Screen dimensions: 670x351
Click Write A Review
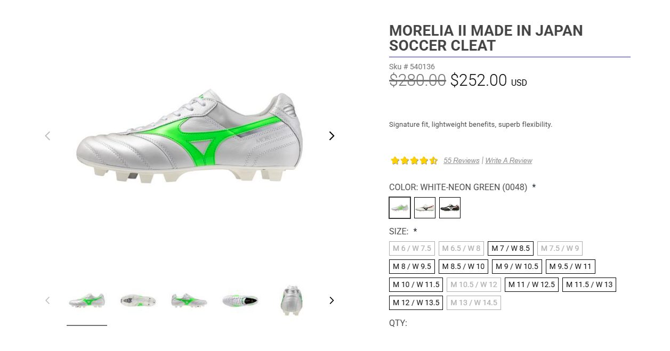click(x=508, y=160)
